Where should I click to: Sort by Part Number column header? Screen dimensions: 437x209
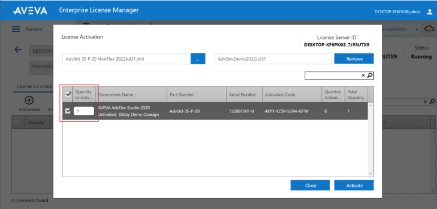point(197,95)
